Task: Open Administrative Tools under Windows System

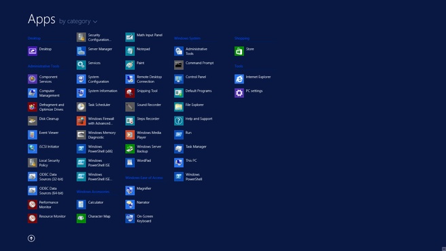Action: pos(191,51)
